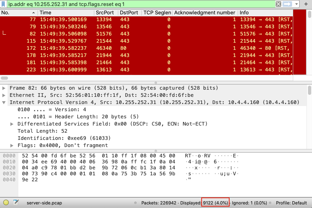The image size is (312, 208).
Task: Click the Profile: Default status label
Action: (291, 203)
